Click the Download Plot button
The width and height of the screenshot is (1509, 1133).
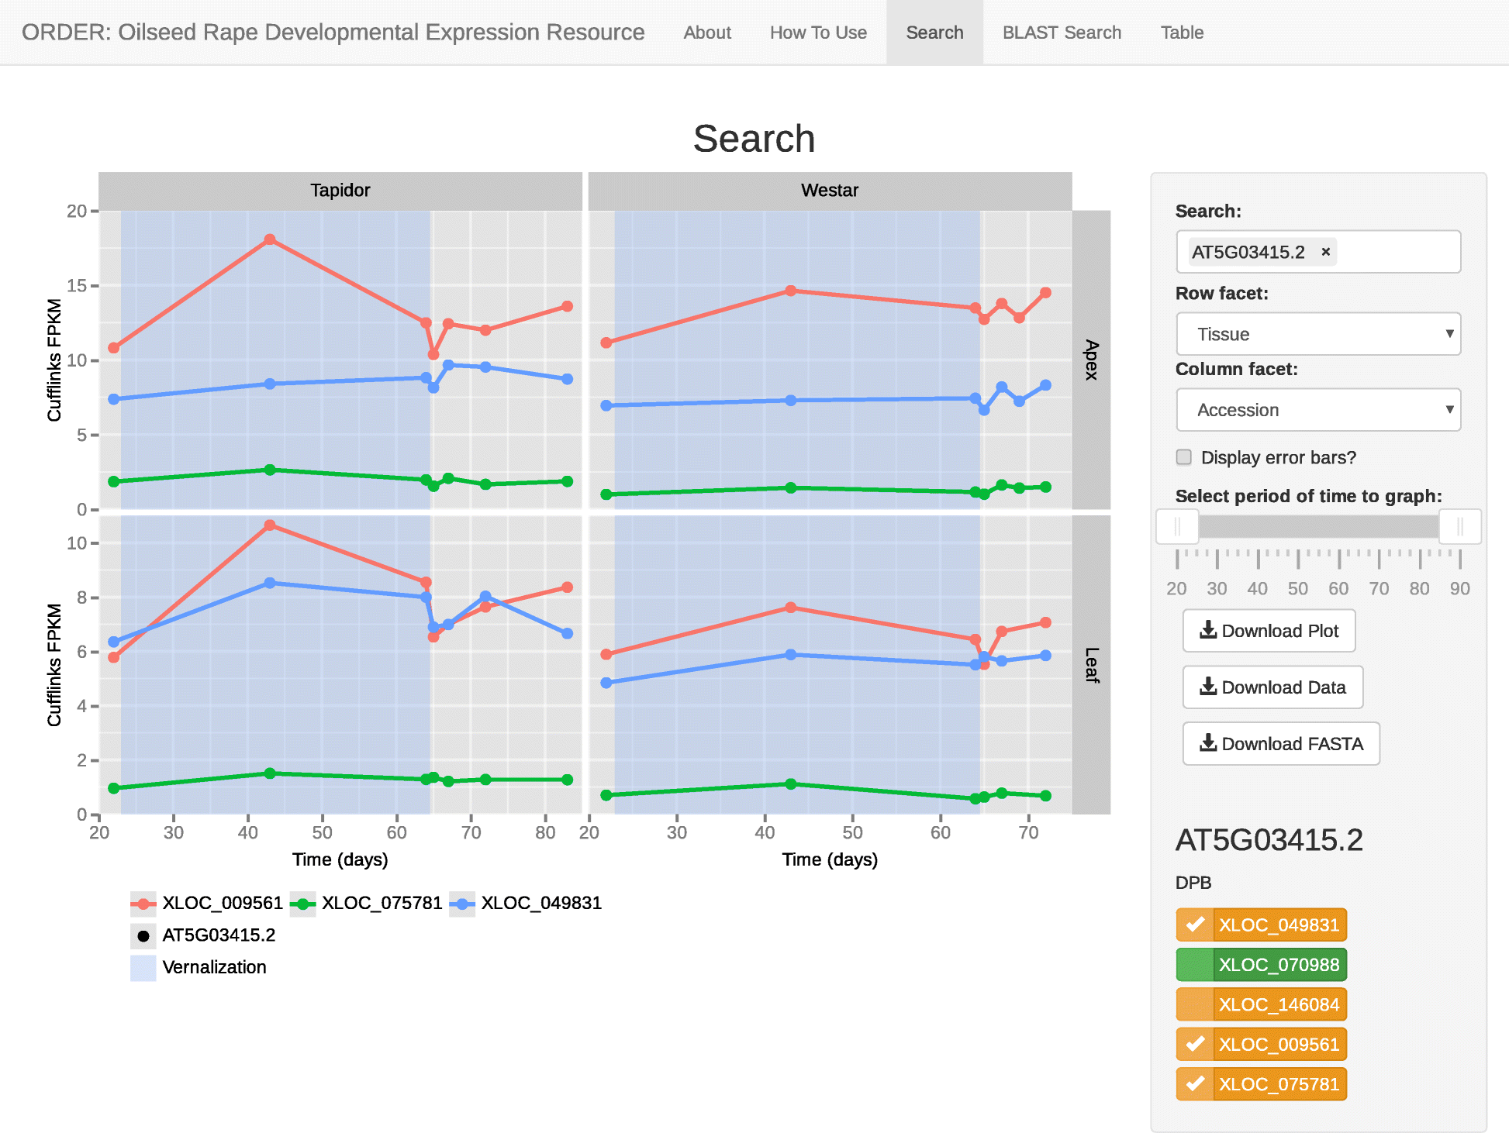click(1269, 630)
